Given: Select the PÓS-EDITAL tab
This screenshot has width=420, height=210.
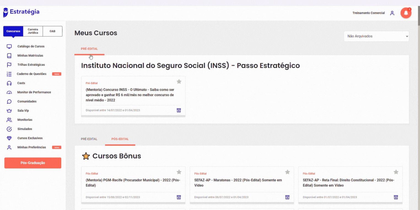Looking at the screenshot, I should coord(120,139).
